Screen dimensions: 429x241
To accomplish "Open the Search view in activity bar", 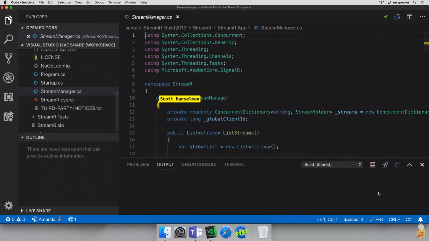I will click(x=9, y=39).
